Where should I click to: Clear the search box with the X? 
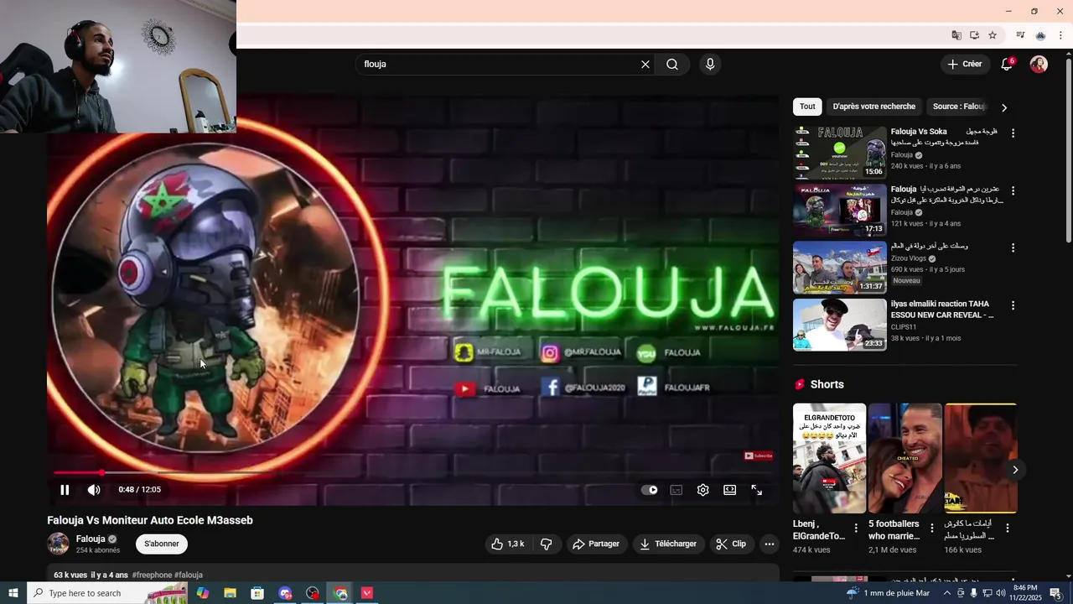[645, 65]
